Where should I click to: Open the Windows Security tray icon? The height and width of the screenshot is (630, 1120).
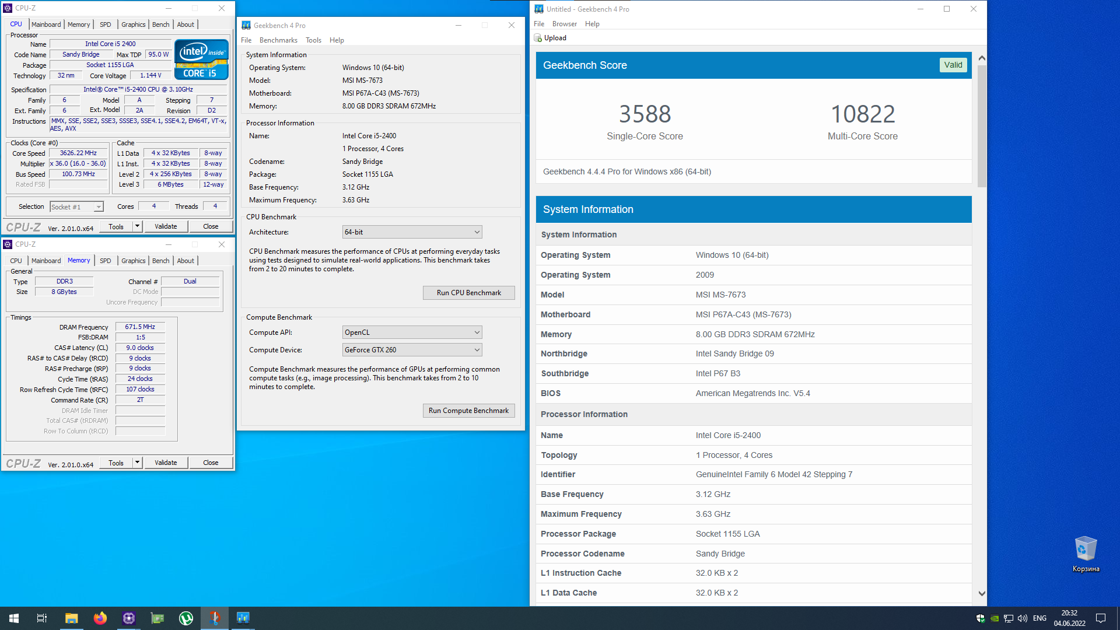tap(981, 618)
